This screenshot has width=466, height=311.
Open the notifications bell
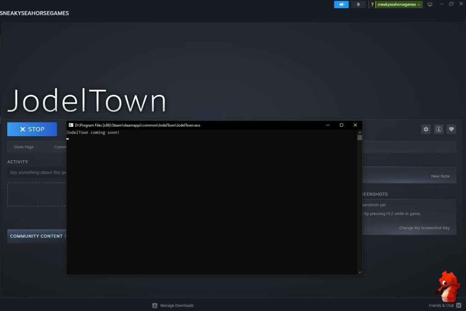(358, 5)
